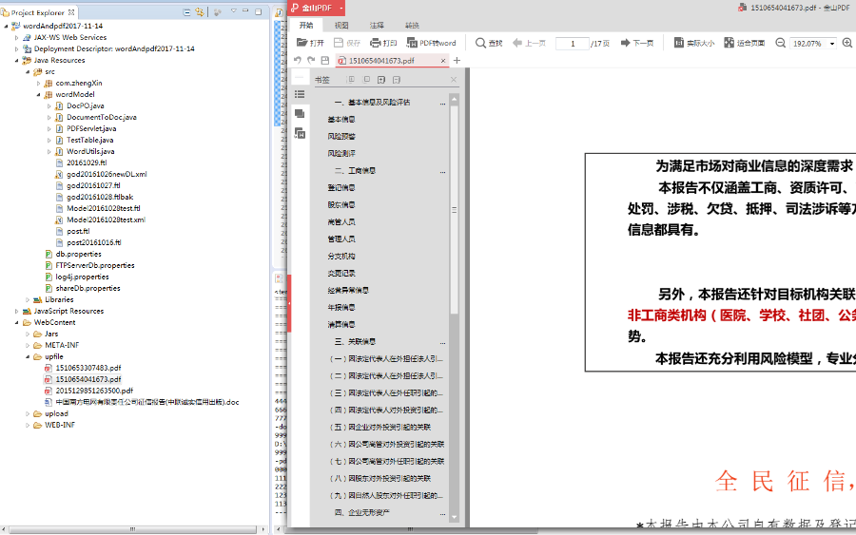The image size is (856, 535).
Task: Toggle Link with Editor in Project Explorer
Action: point(200,12)
